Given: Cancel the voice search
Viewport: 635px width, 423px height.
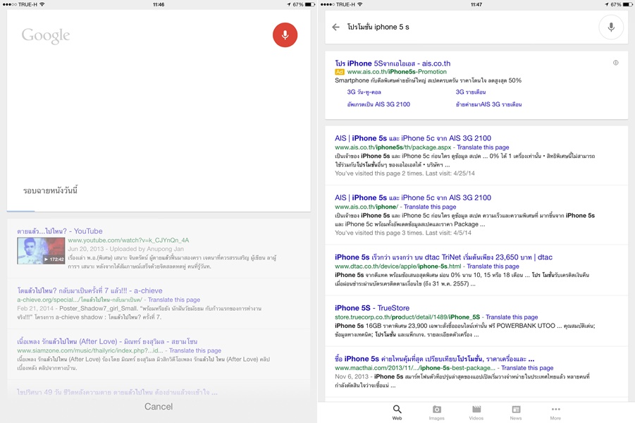Looking at the screenshot, I should (159, 406).
